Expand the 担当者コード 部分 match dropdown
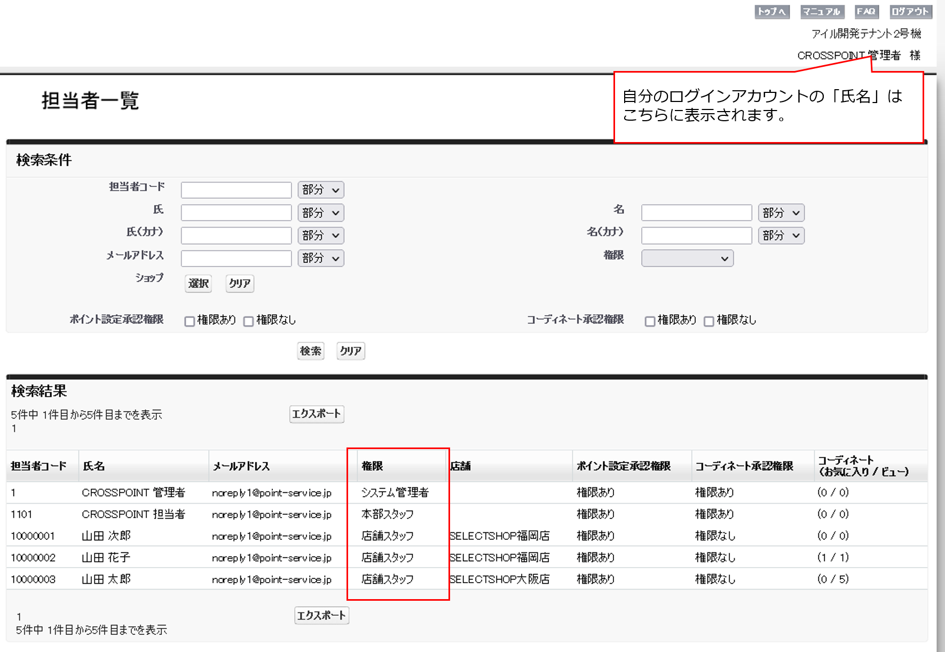This screenshot has width=945, height=652. pyautogui.click(x=320, y=190)
